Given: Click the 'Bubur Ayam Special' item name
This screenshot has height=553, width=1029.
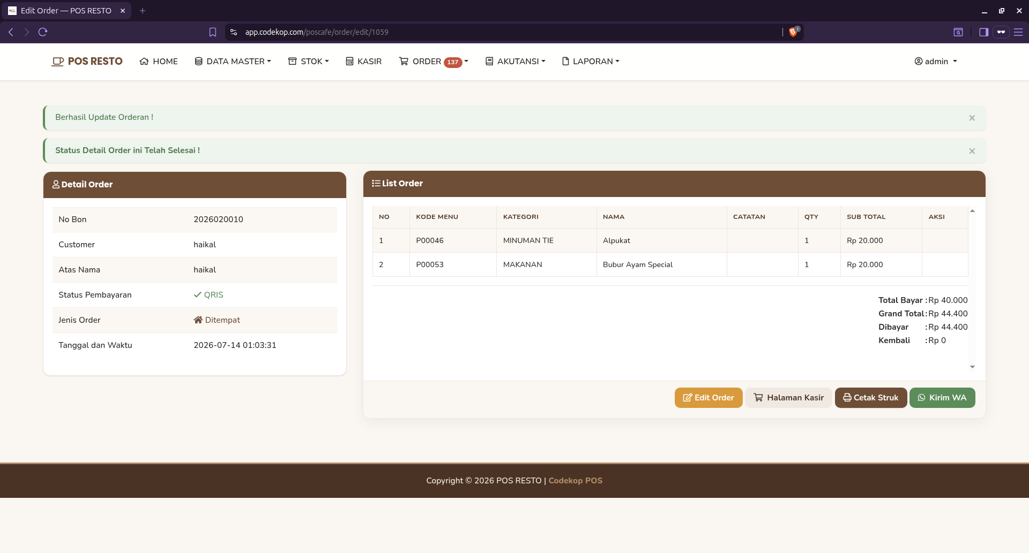Looking at the screenshot, I should pyautogui.click(x=638, y=264).
